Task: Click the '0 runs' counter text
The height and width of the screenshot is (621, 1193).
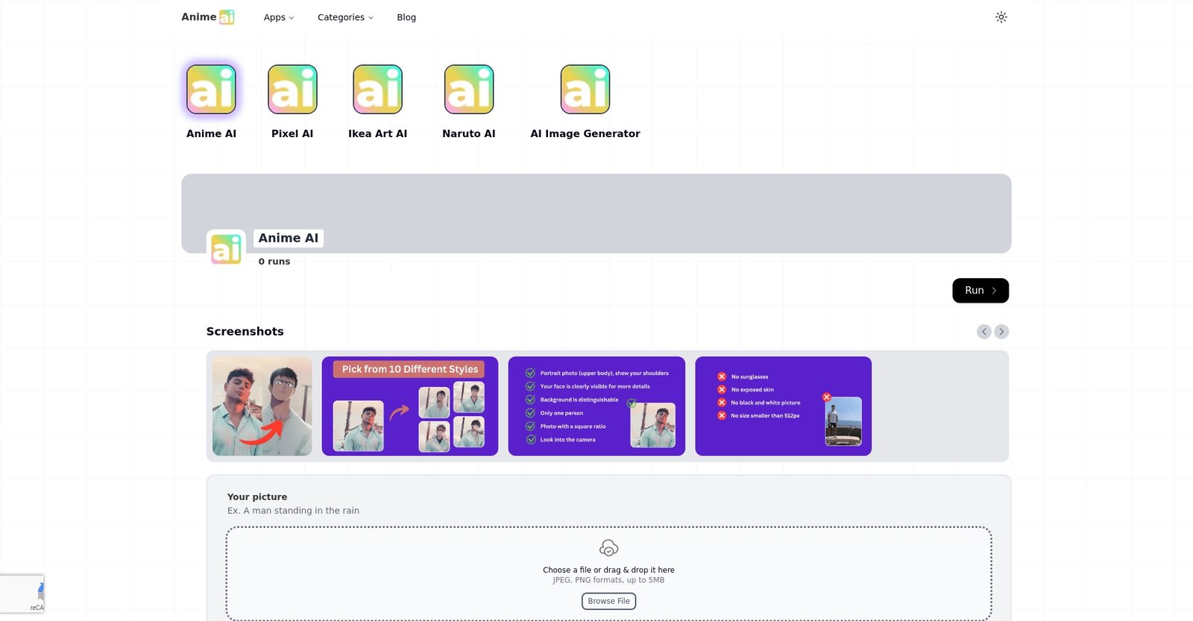Action: [x=274, y=262]
